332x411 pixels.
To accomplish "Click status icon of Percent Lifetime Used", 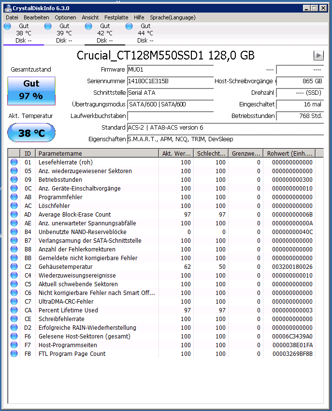I will 14,310.
